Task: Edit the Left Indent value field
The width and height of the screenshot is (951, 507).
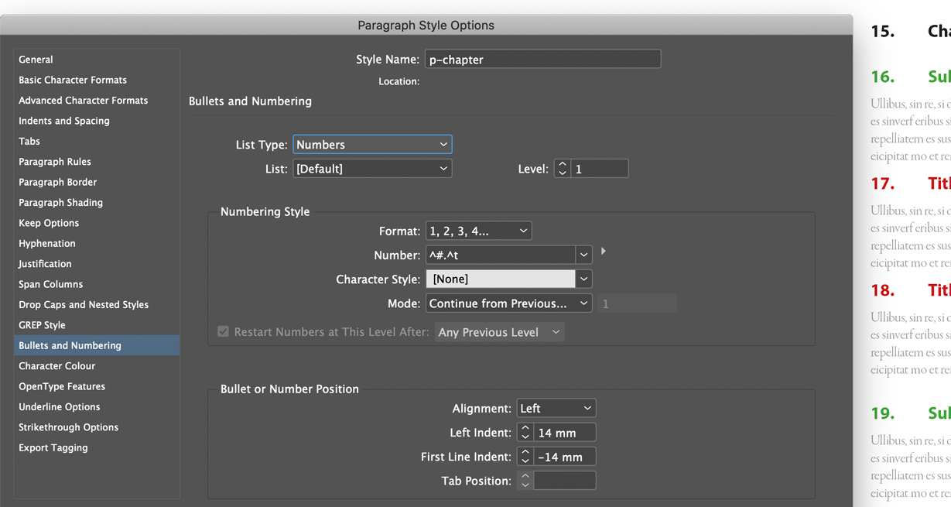Action: 563,432
